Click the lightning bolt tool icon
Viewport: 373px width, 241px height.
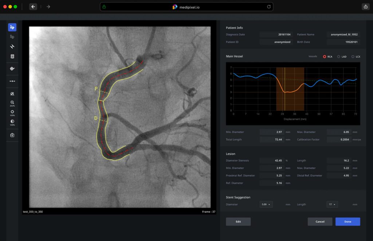(x=12, y=46)
